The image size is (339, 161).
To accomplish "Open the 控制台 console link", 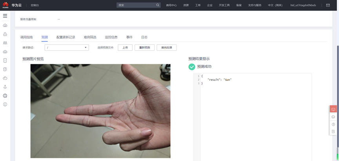I will click(x=35, y=5).
